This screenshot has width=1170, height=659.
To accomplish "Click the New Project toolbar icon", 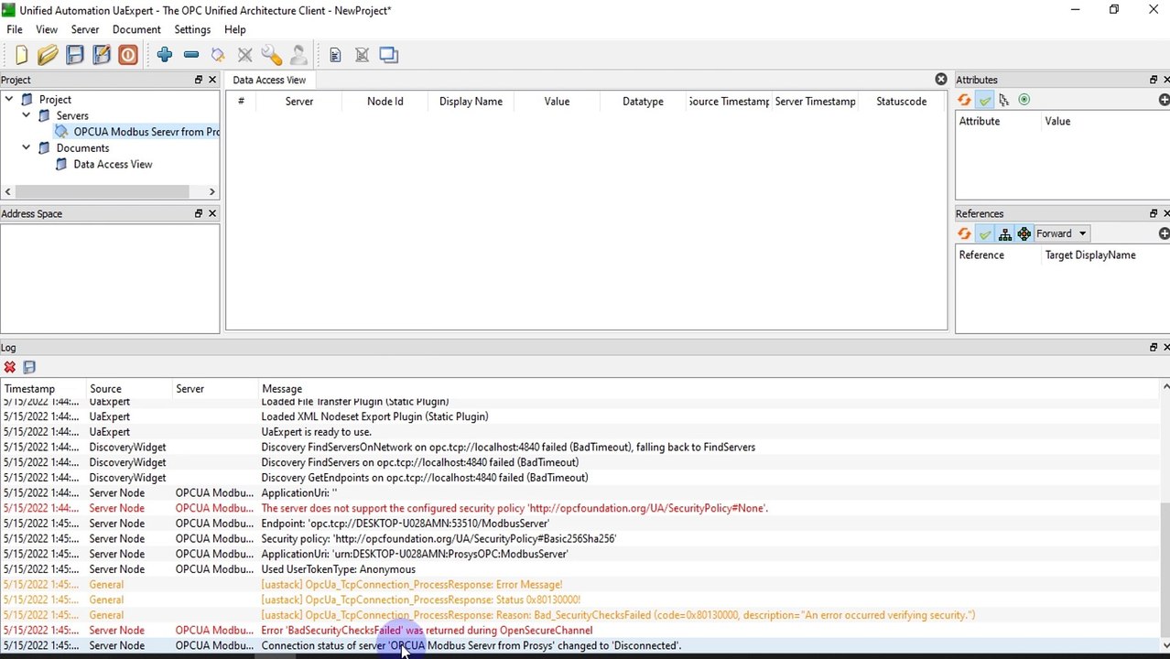I will [x=22, y=55].
